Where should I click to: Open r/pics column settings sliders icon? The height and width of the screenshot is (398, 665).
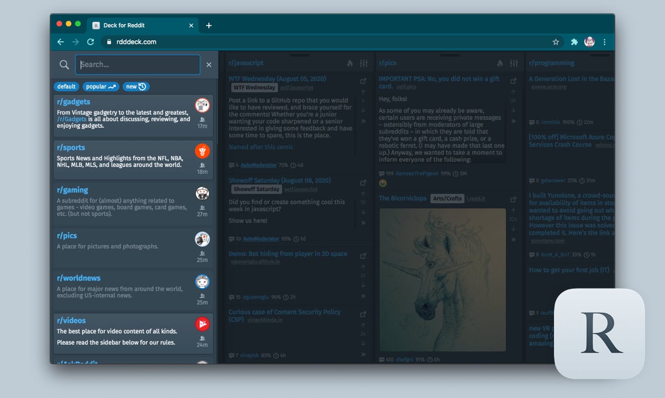[514, 63]
